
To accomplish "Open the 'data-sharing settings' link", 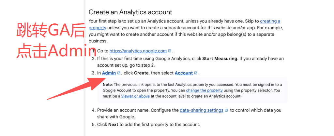I will pos(202,110).
